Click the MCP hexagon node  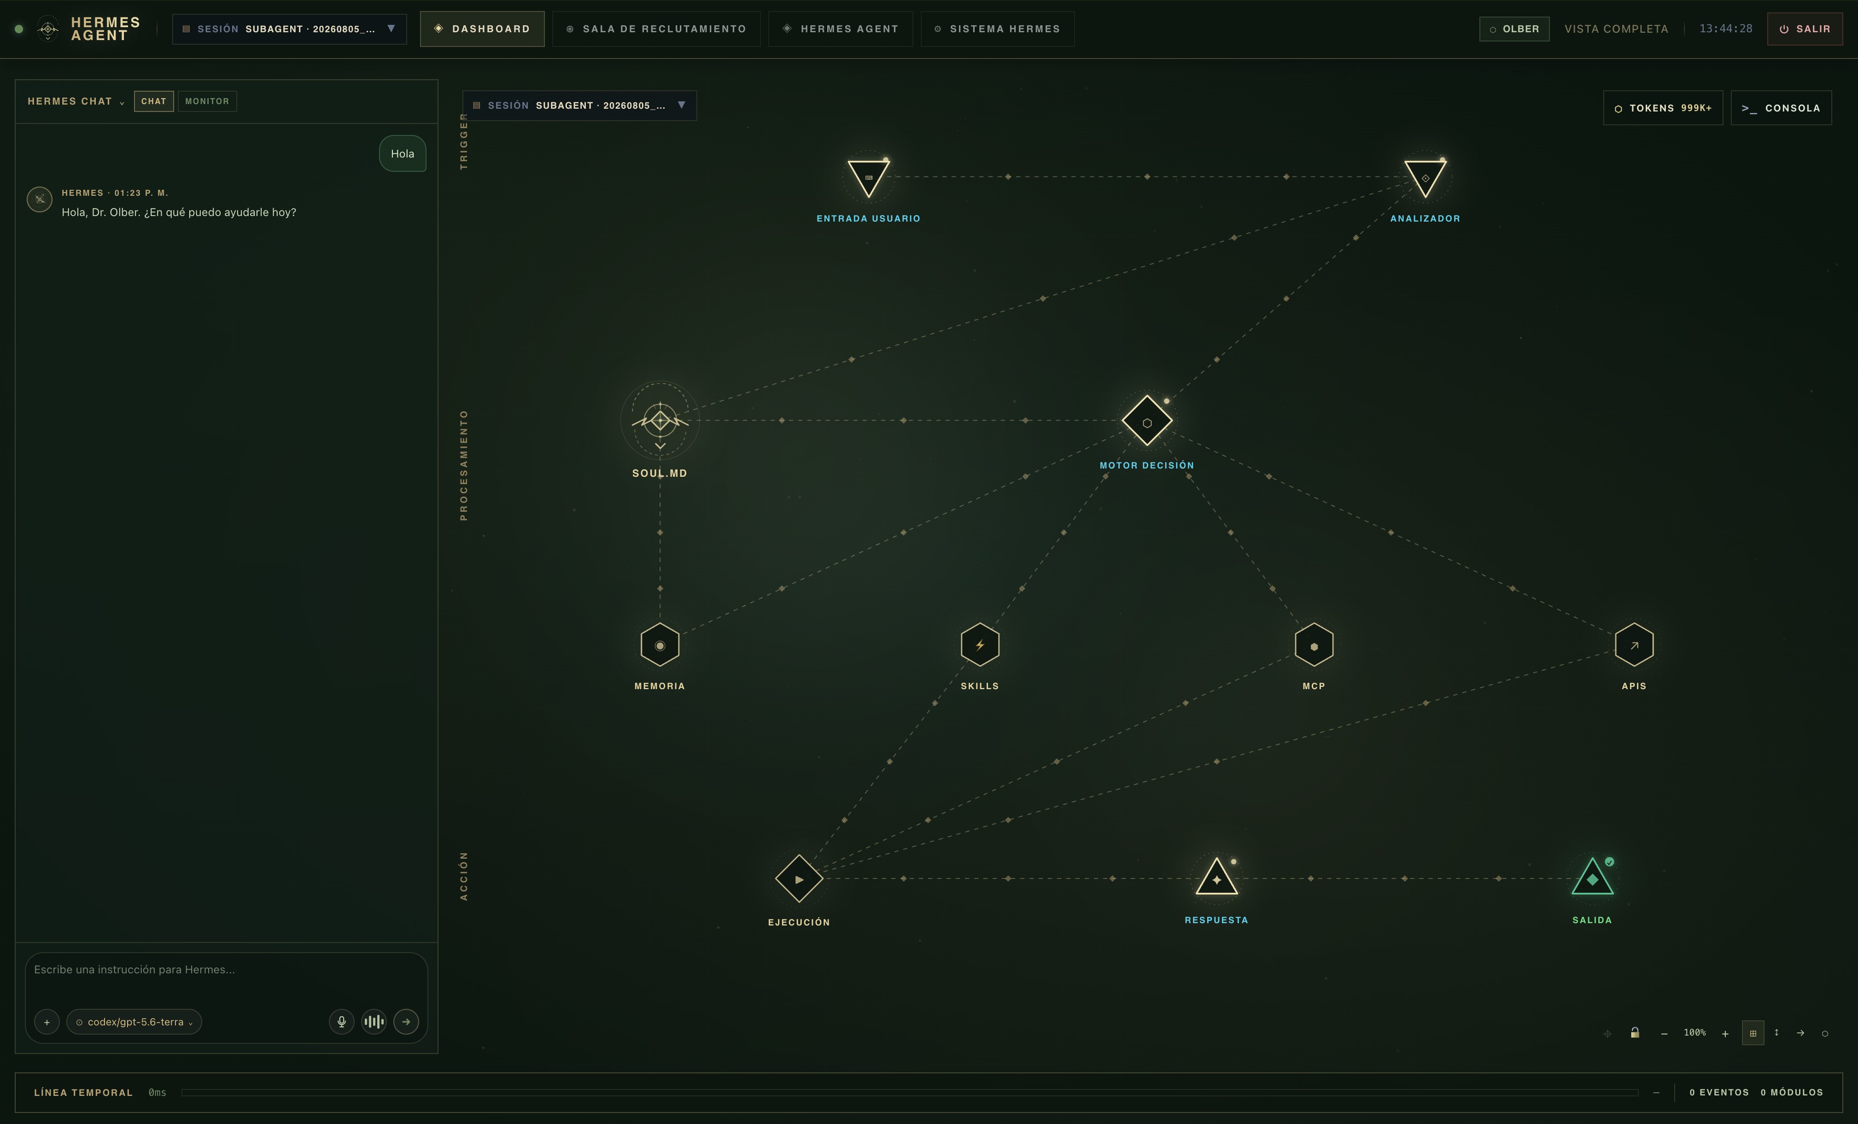point(1314,644)
